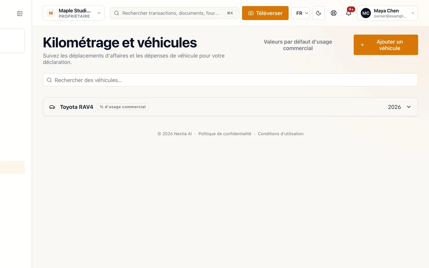The height and width of the screenshot is (268, 429).
Task: Click Ajouter un véhicule button
Action: coord(386,45)
